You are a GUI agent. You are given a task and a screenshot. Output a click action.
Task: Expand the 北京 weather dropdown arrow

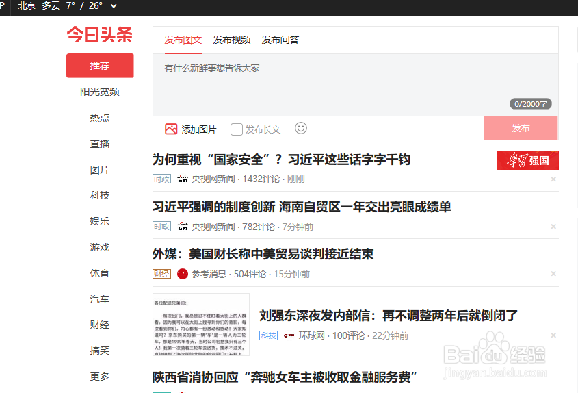pos(114,6)
